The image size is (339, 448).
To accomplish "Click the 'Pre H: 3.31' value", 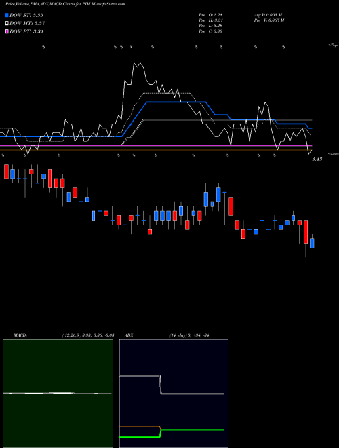I will point(211,20).
